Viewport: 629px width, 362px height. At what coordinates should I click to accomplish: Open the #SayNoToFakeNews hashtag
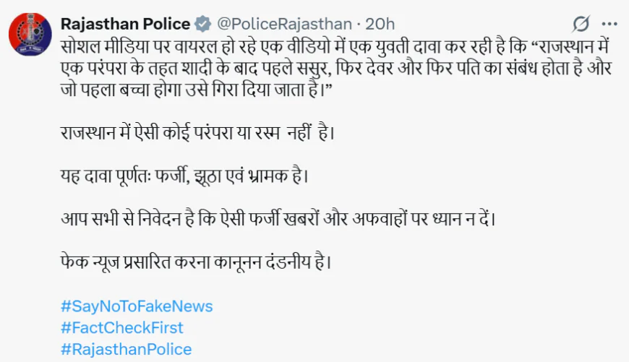click(137, 306)
